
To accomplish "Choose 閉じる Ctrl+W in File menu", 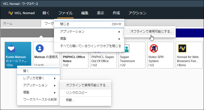I will pyautogui.click(x=89, y=24).
